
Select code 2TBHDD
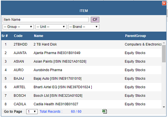(21, 44)
